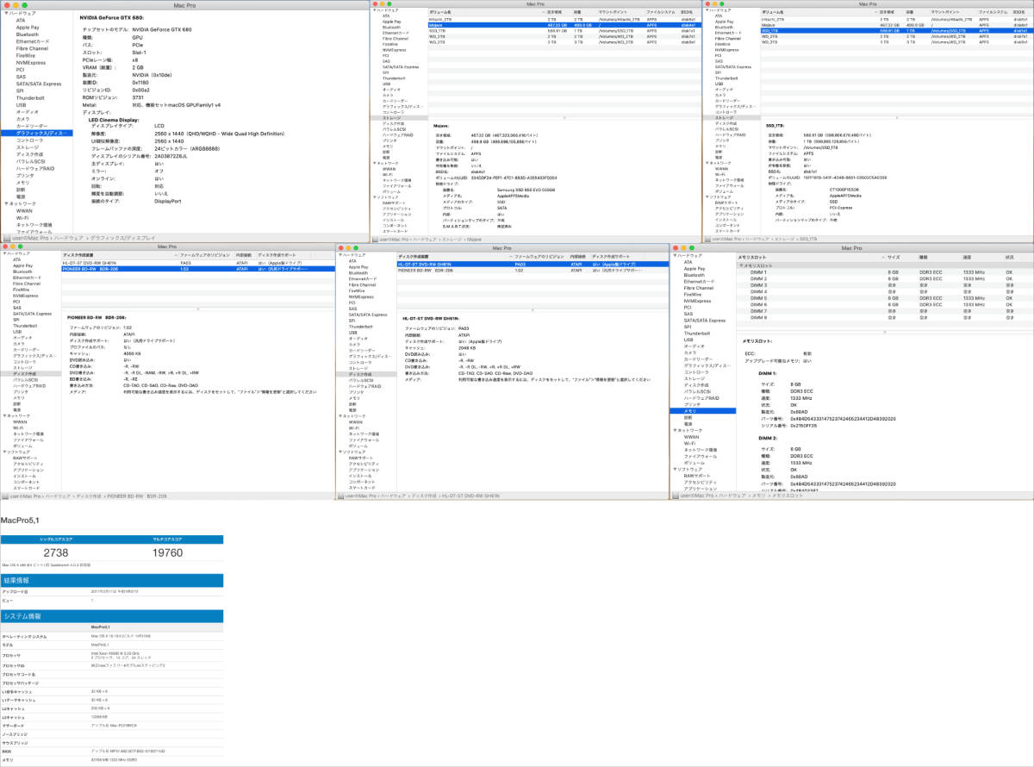Sort by BSD名 column in SSD_1TB storage window
The width and height of the screenshot is (1034, 767).
pos(1021,12)
